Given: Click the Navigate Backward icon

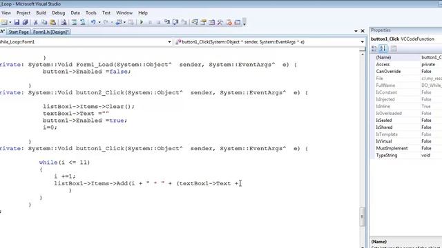Looking at the screenshot, I should point(119,22).
